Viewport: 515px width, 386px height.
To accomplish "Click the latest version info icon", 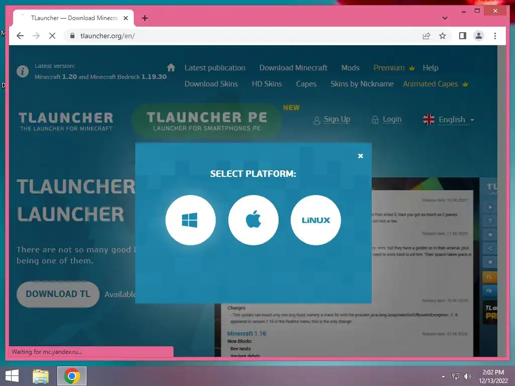I will click(22, 71).
